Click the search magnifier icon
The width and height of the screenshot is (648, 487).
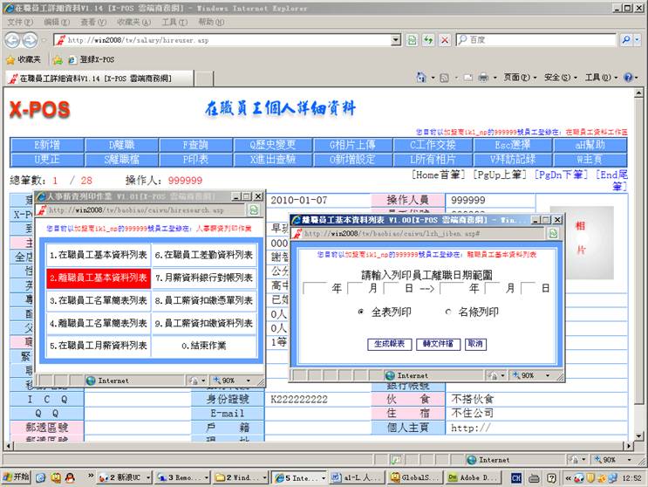point(626,40)
